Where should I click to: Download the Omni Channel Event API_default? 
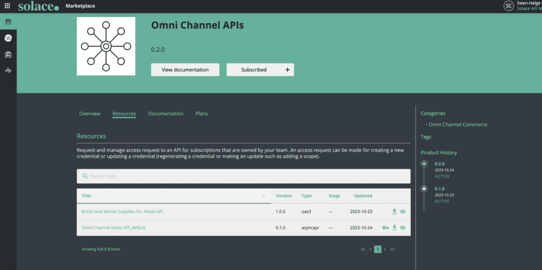point(394,228)
